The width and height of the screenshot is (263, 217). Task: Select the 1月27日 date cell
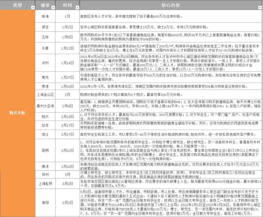(67, 77)
